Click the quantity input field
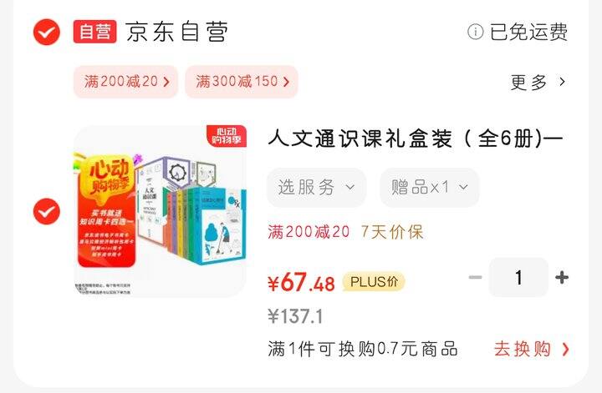Viewport: 602px width, 393px height. click(x=518, y=277)
